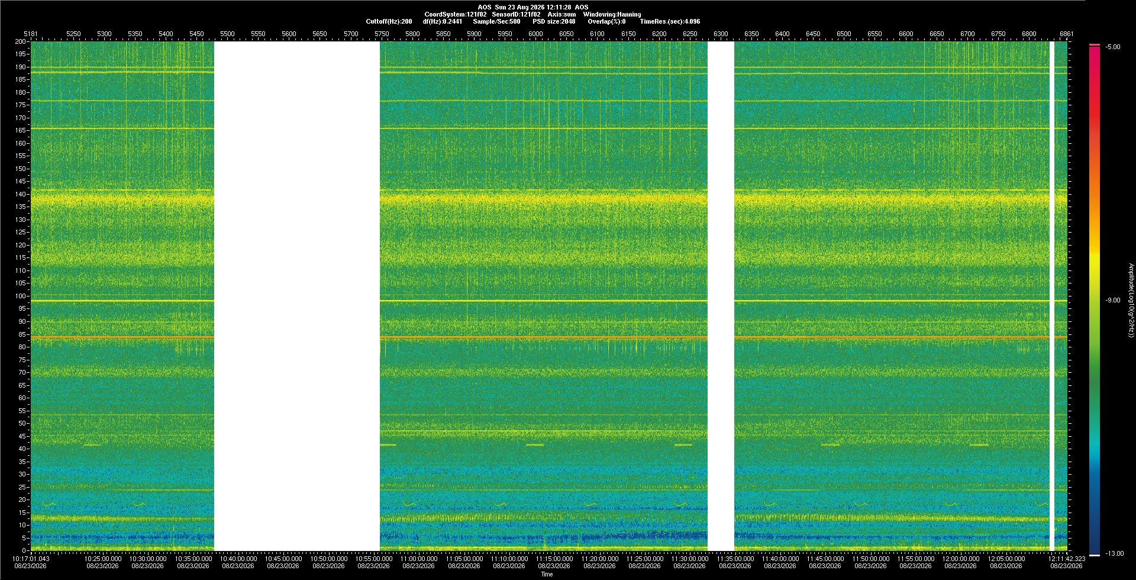Screen dimensions: 1136x580
Task: Click the -13.00 label at color bar bottom
Action: click(1114, 554)
